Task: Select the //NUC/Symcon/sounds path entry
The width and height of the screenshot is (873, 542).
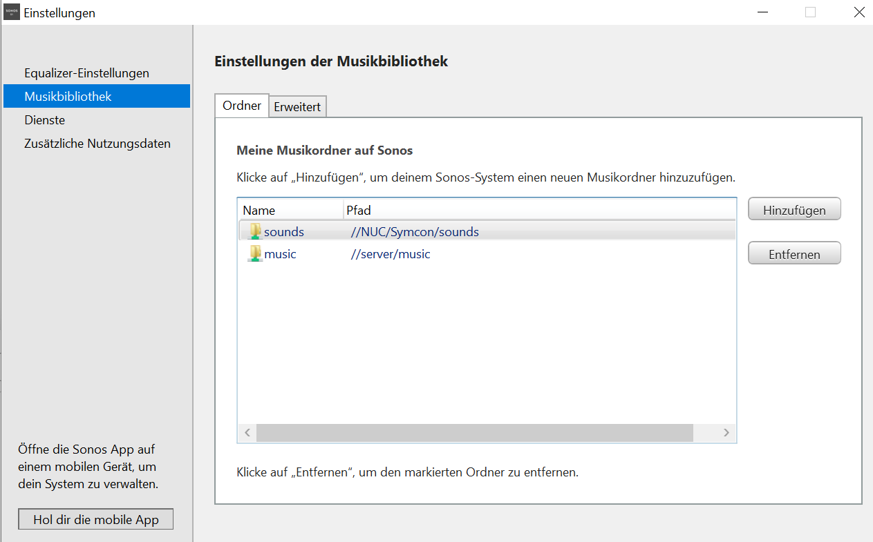Action: coord(414,232)
